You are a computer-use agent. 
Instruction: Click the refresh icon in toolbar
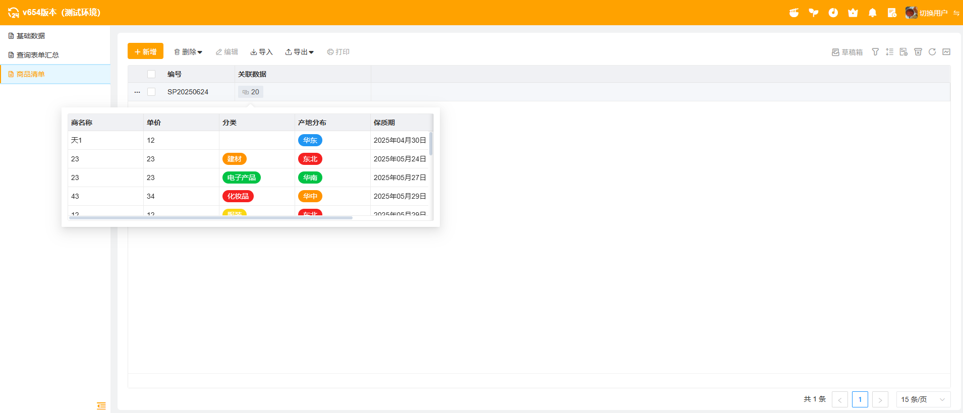[x=932, y=52]
